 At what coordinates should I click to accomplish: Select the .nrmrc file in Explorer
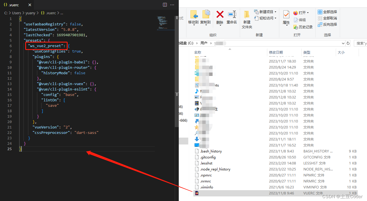[x=206, y=181]
